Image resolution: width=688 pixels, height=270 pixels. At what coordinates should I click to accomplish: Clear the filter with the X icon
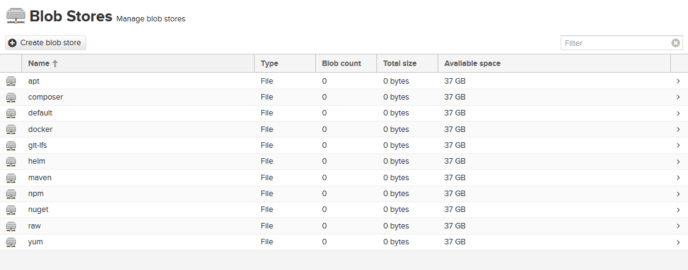click(x=675, y=43)
